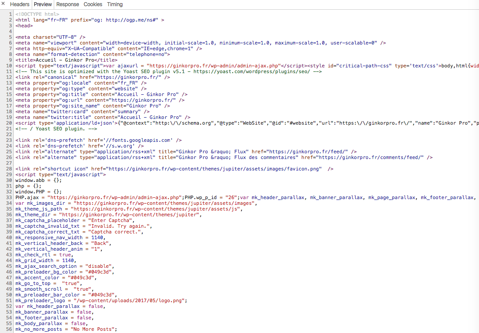Click the '/ Yoast SEO plugin.' comment on line 21

(x=56, y=129)
